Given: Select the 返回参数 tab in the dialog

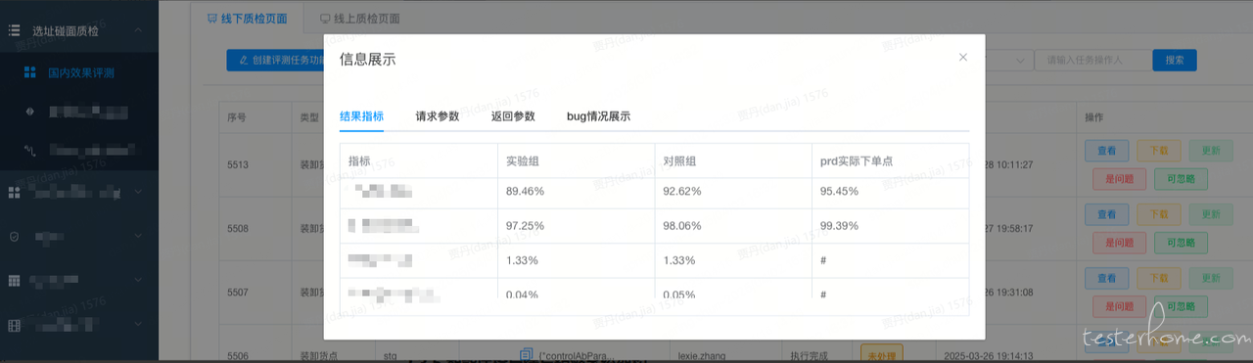Looking at the screenshot, I should (x=513, y=116).
